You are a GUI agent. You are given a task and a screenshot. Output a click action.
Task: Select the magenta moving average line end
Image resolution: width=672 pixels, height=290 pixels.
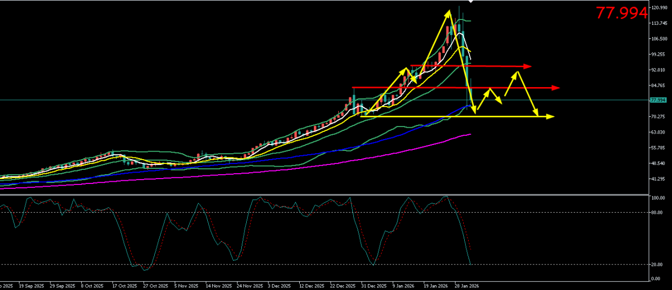point(470,134)
